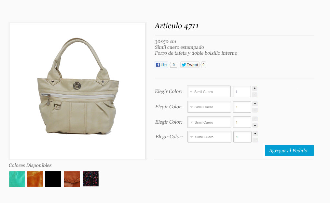Select the turquoise color swatch

pyautogui.click(x=17, y=179)
